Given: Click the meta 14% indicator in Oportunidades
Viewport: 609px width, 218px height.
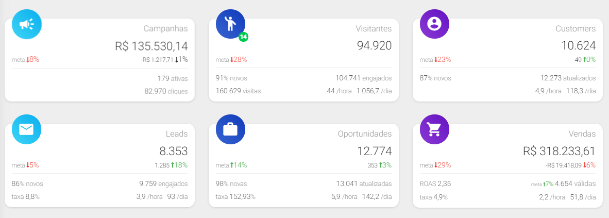Looking at the screenshot, I should point(231,165).
